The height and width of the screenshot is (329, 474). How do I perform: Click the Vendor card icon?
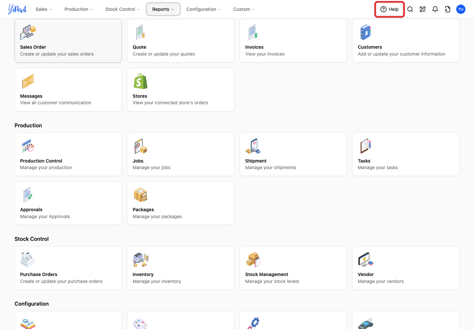(366, 260)
